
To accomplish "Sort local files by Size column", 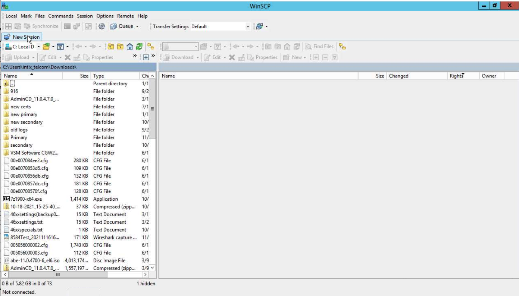I will click(76, 76).
